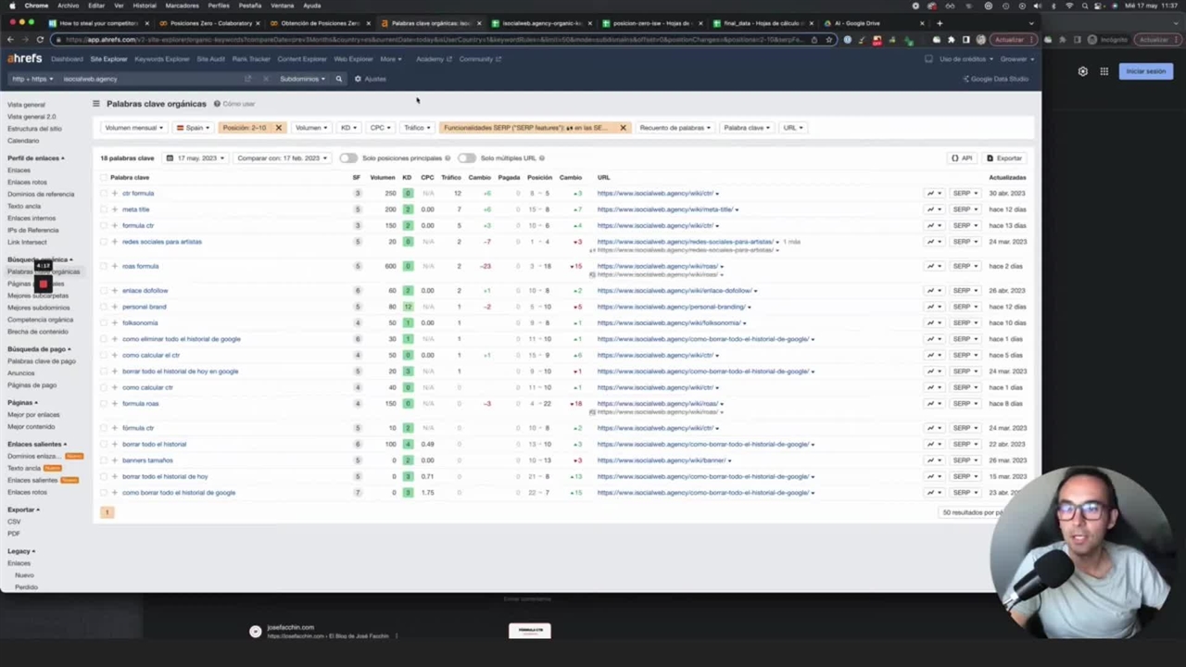
Task: Open the Spain country dropdown
Action: [x=194, y=128]
